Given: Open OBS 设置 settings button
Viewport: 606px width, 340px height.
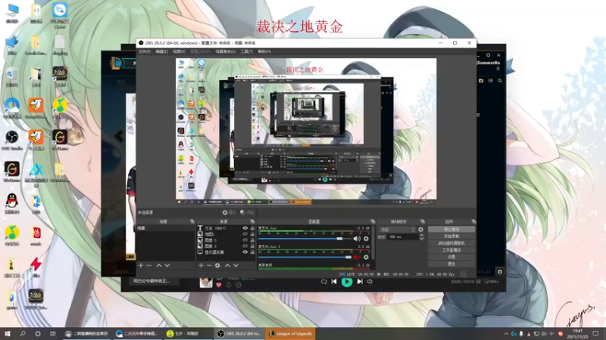Looking at the screenshot, I should click(451, 257).
